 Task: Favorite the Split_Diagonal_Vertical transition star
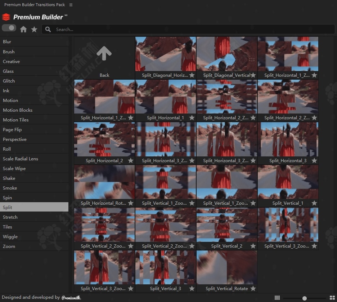click(x=253, y=75)
